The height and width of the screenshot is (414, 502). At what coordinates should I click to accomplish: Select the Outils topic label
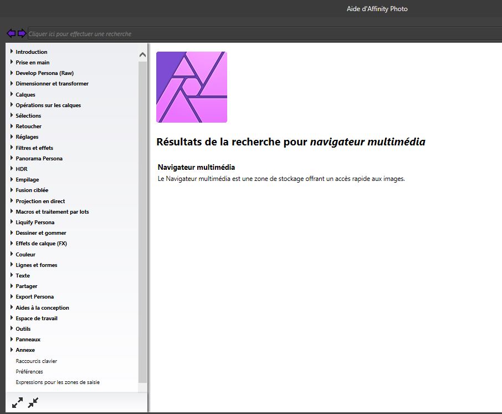[x=23, y=329]
